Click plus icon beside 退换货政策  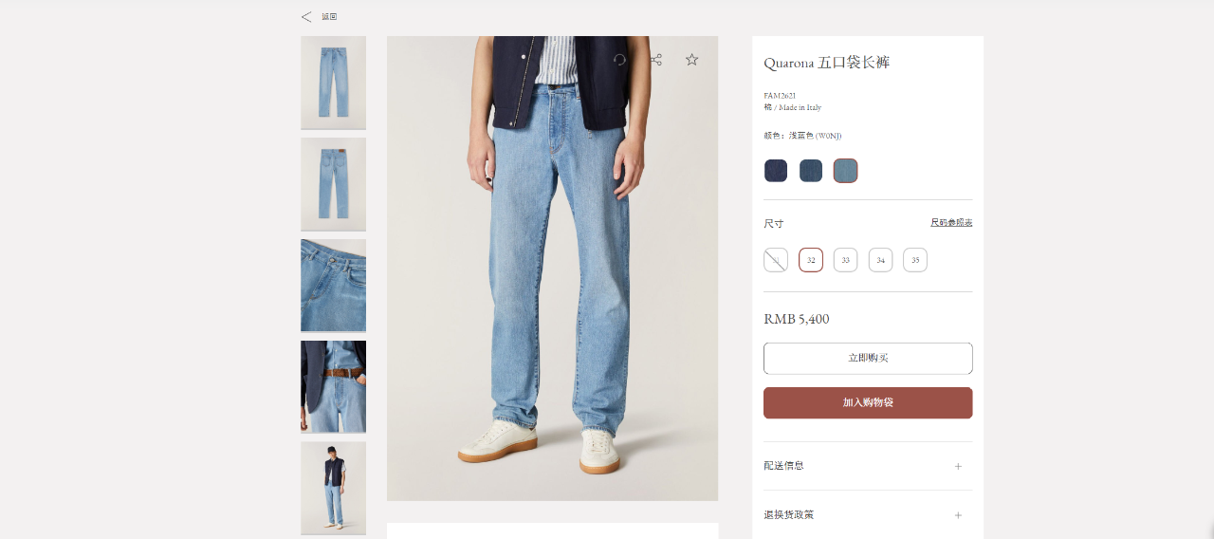pos(958,515)
